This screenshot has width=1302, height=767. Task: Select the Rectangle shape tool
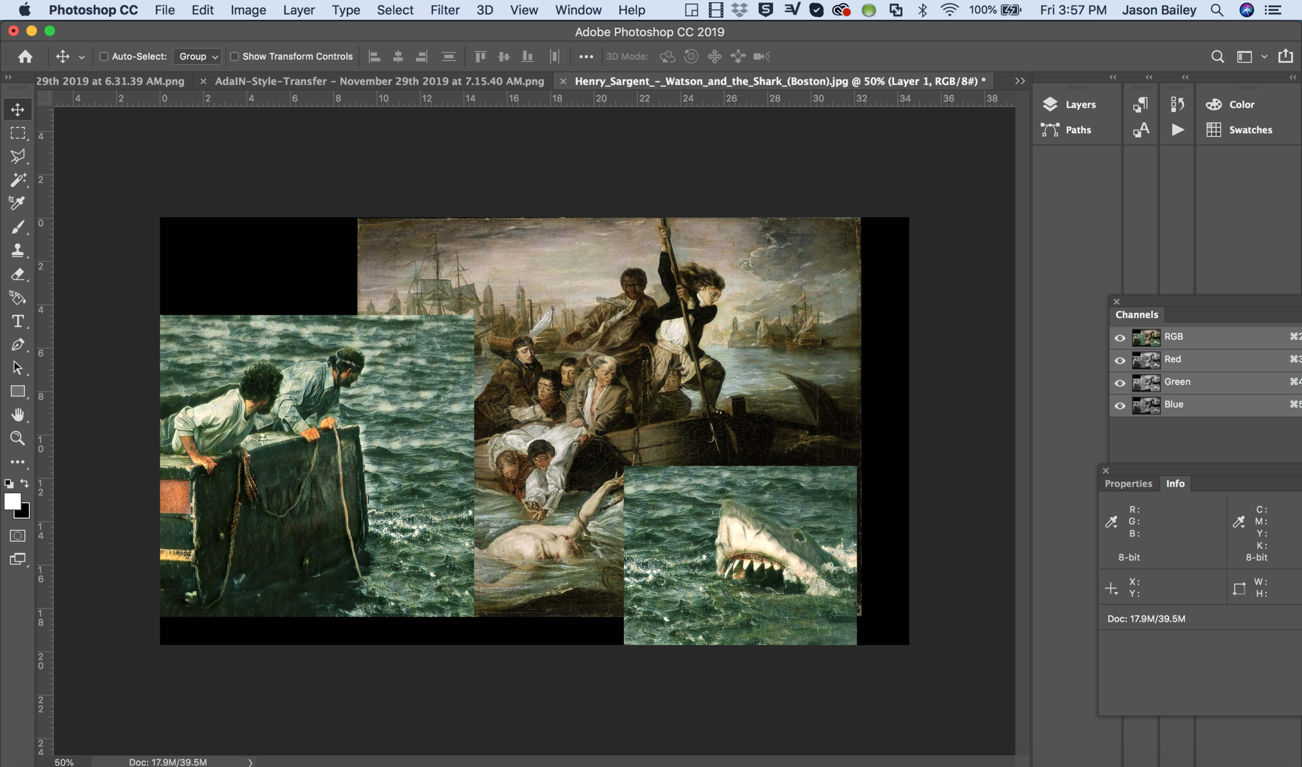click(x=18, y=391)
